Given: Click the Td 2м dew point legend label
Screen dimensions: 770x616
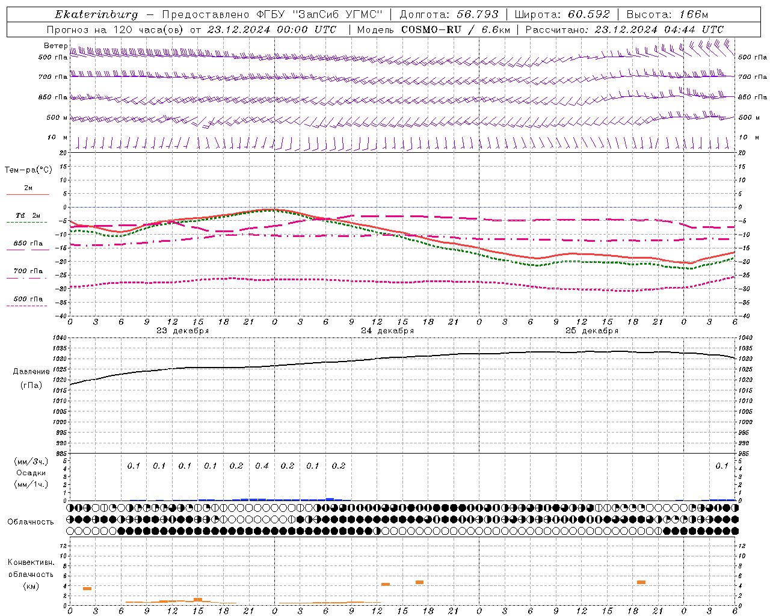Looking at the screenshot, I should [28, 215].
